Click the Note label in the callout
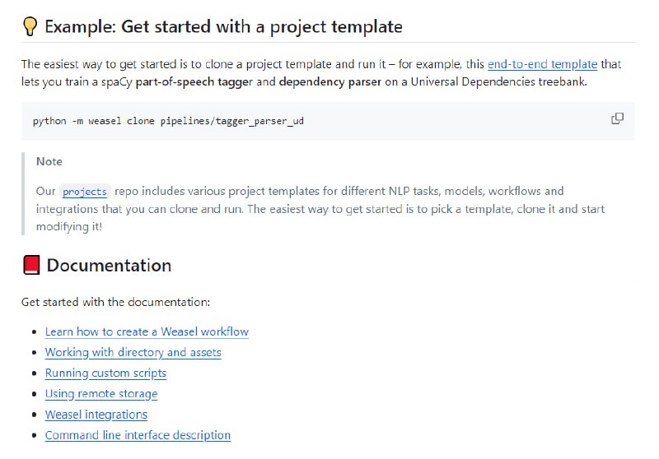This screenshot has height=459, width=659. 49,161
